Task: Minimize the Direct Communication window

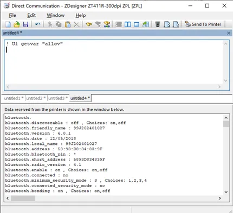Action: click(x=190, y=6)
